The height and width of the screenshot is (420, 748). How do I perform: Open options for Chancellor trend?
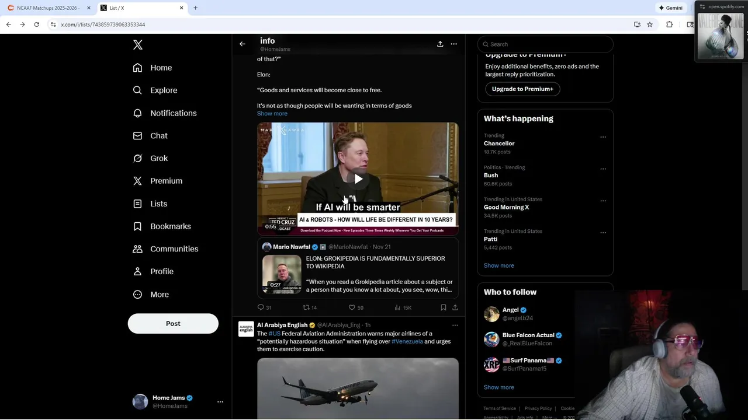click(x=603, y=137)
